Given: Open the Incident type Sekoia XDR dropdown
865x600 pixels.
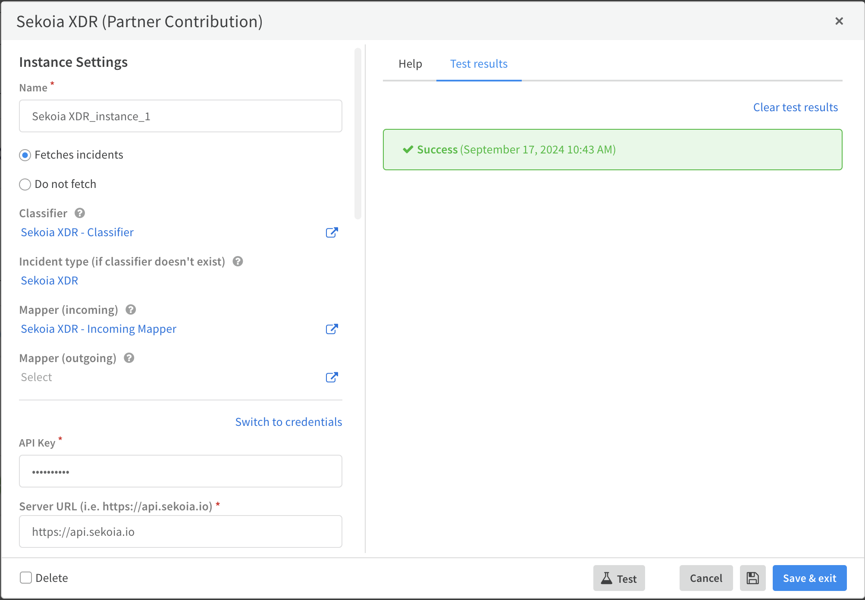Looking at the screenshot, I should 50,281.
